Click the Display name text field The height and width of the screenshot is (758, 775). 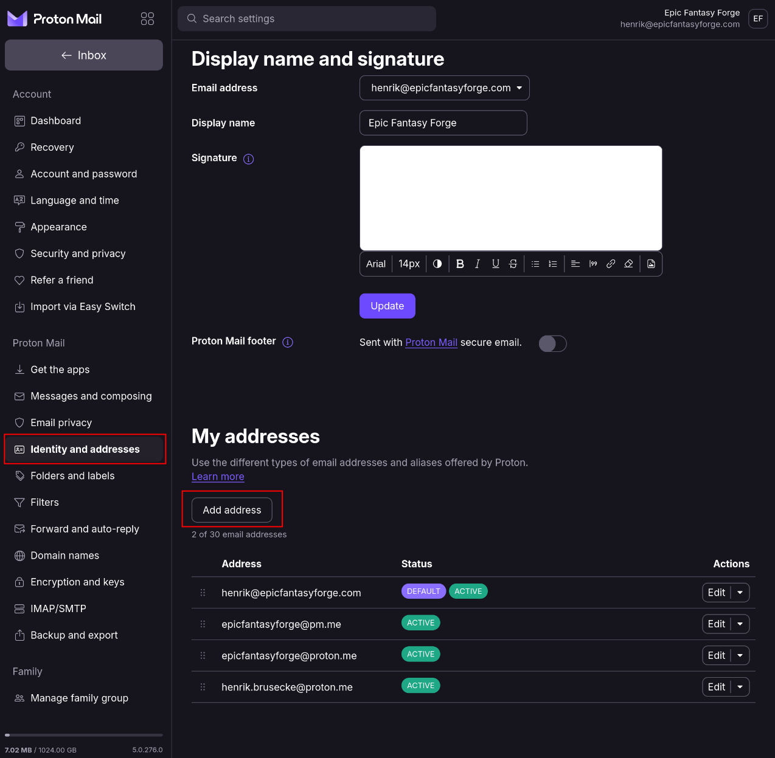[x=443, y=123]
